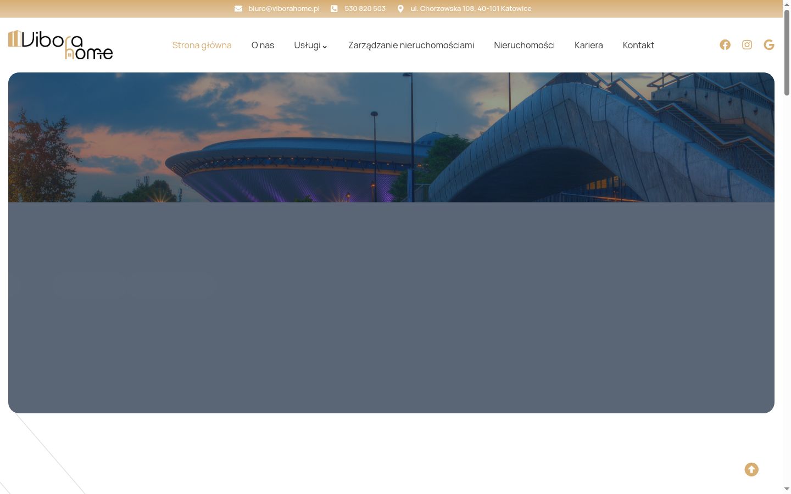The height and width of the screenshot is (494, 791).
Task: Open the O nas page
Action: [x=263, y=45]
